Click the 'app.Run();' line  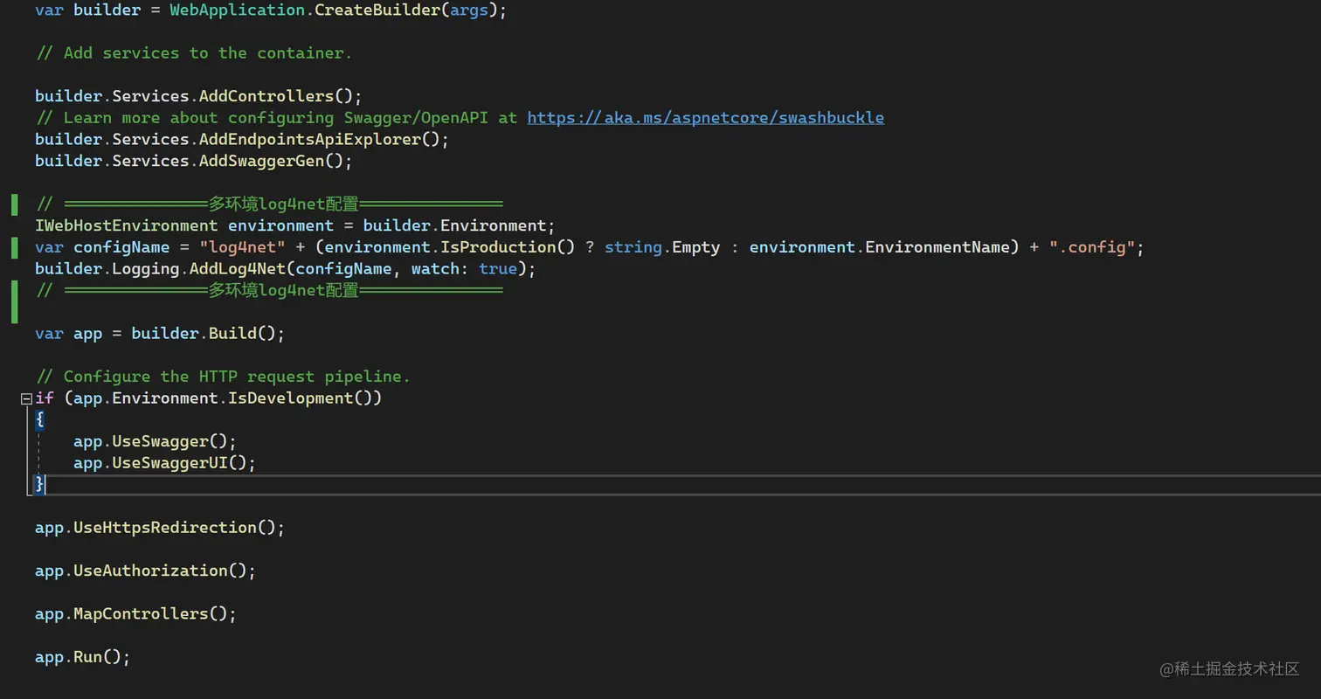point(83,656)
